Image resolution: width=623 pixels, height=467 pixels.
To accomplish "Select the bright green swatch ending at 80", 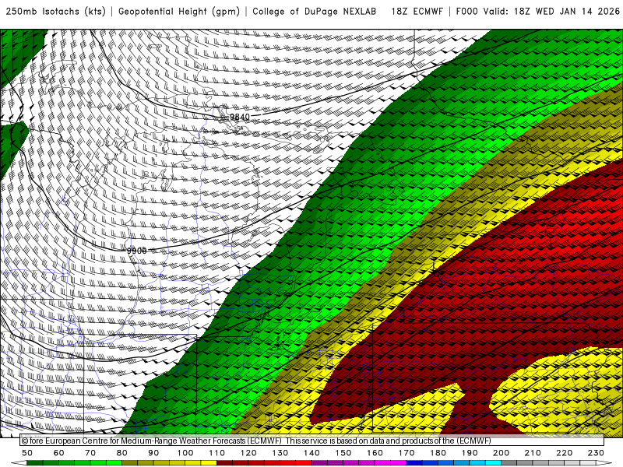I will click(x=114, y=463).
